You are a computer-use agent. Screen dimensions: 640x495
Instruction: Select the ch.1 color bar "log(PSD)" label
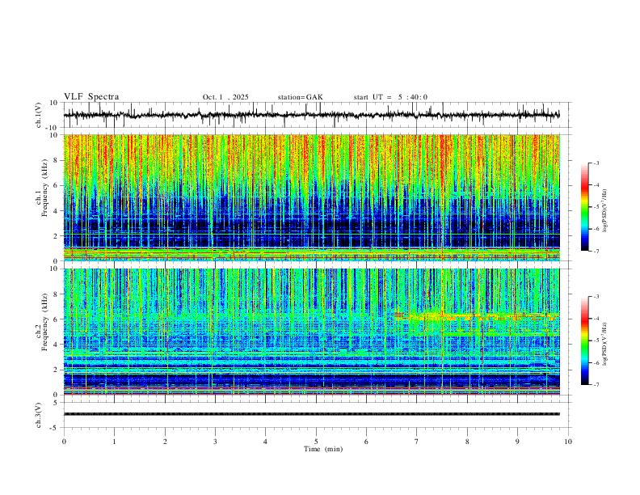click(x=604, y=210)
